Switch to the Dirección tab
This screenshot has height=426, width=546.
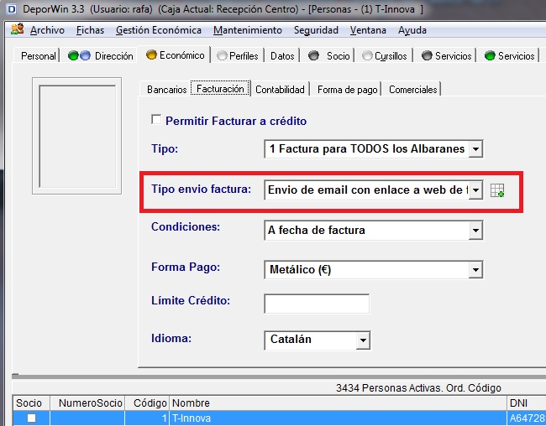[101, 55]
